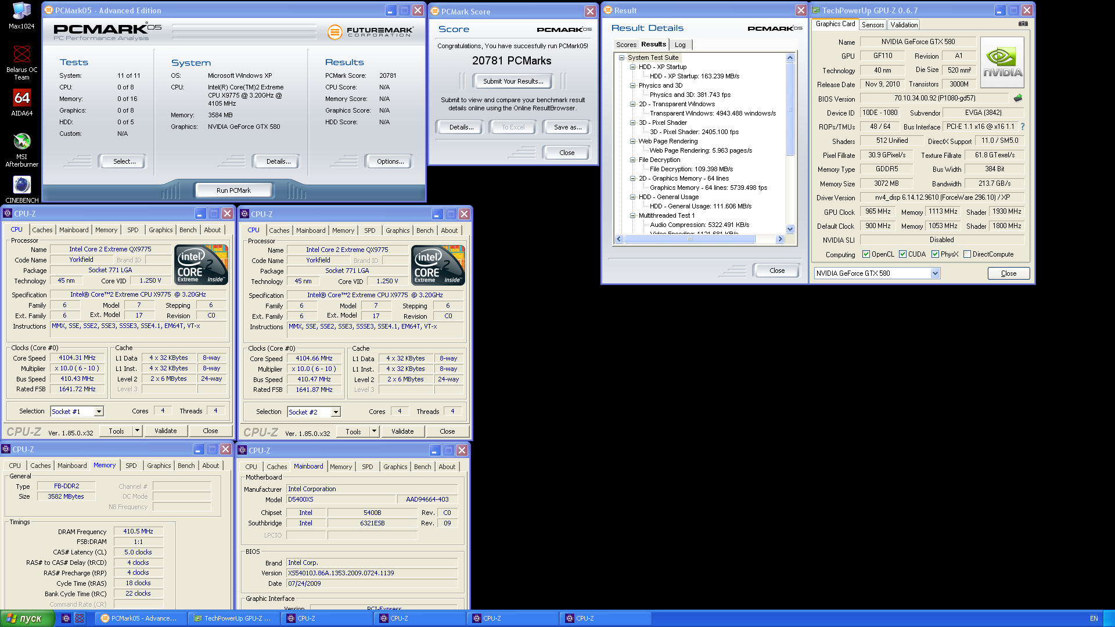Open the Windows Start (пуск) button
The image size is (1115, 627).
coord(27,618)
